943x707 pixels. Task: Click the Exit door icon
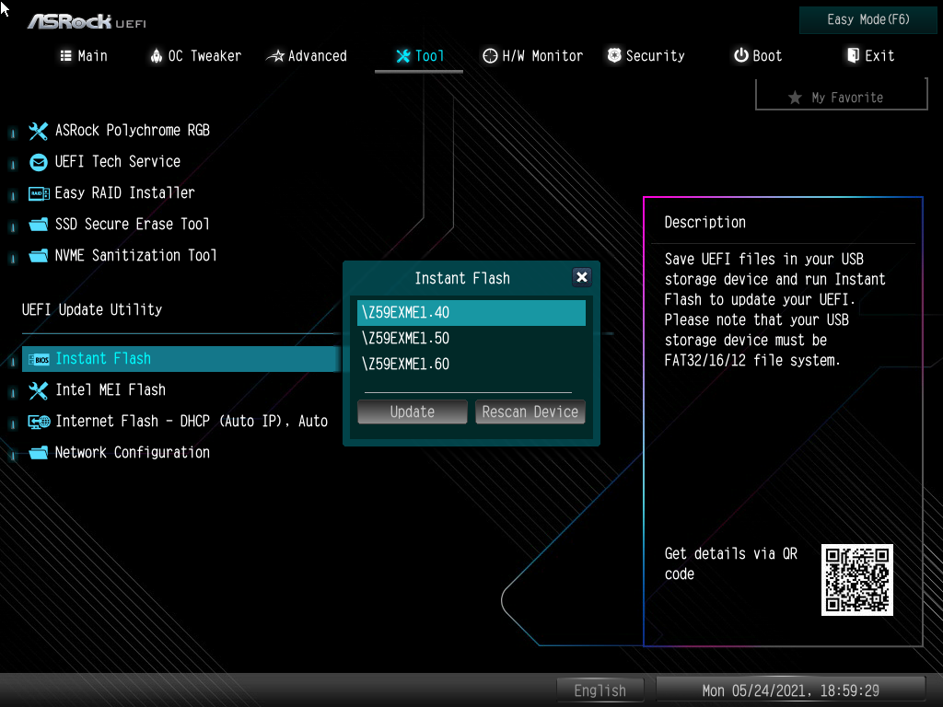(853, 55)
